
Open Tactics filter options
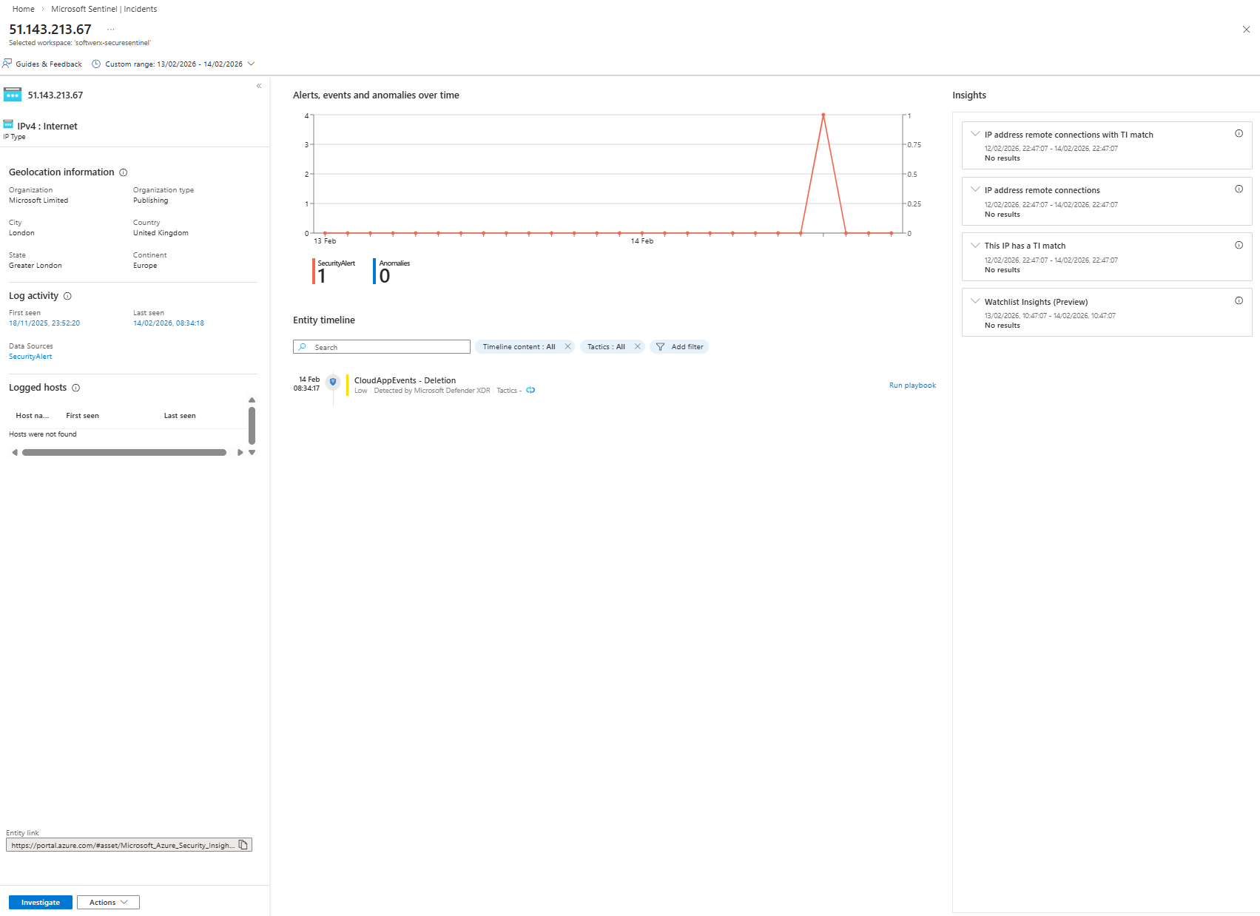[606, 346]
